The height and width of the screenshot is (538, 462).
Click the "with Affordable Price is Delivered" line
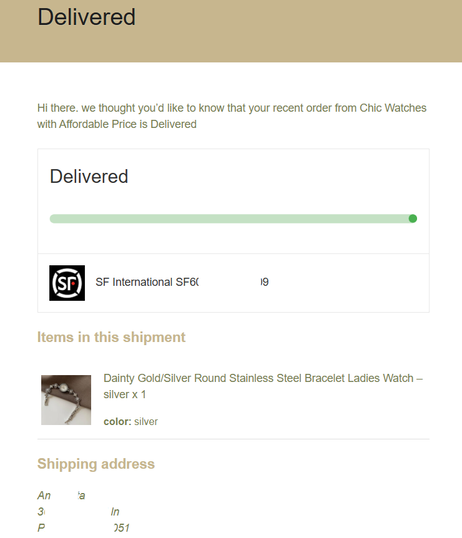(x=117, y=124)
